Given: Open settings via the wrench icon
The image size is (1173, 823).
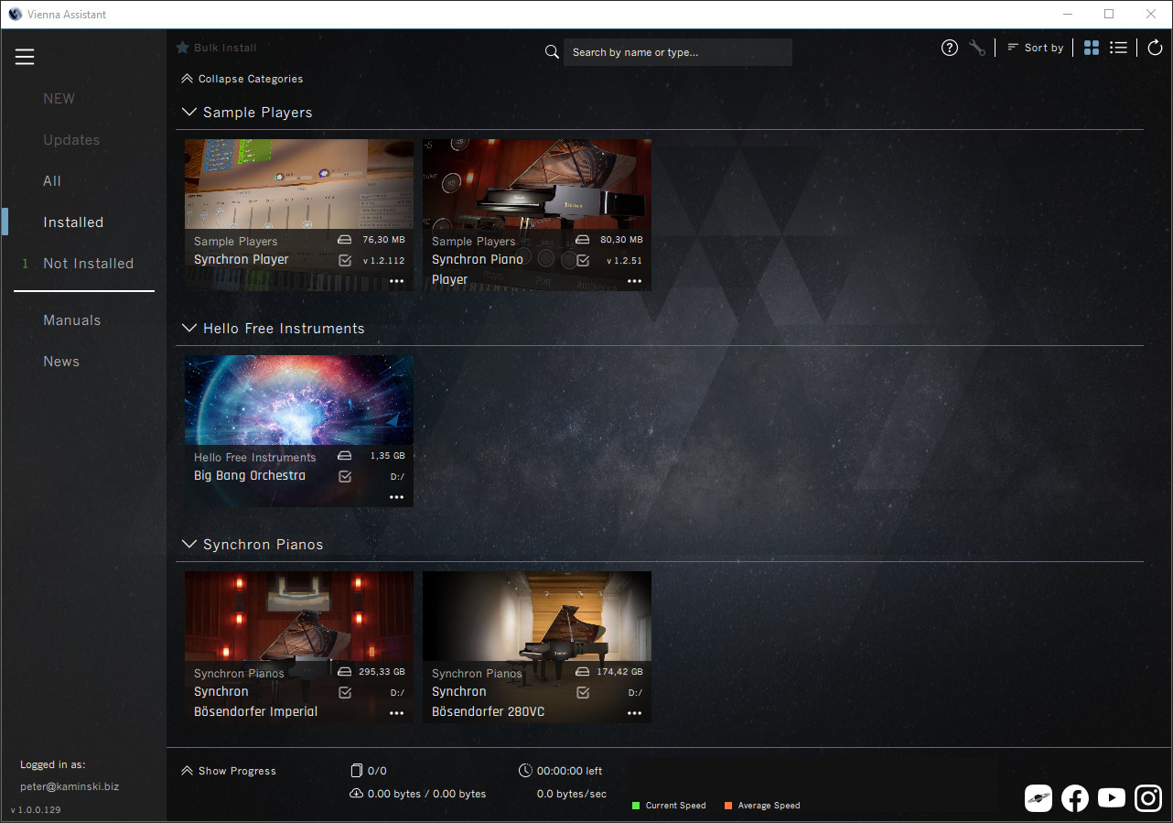Looking at the screenshot, I should click(976, 48).
